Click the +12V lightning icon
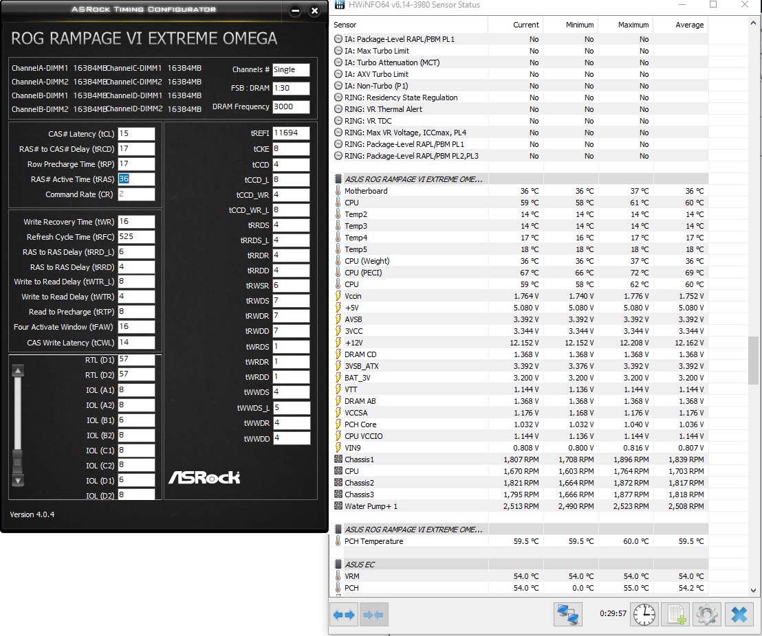 (338, 342)
